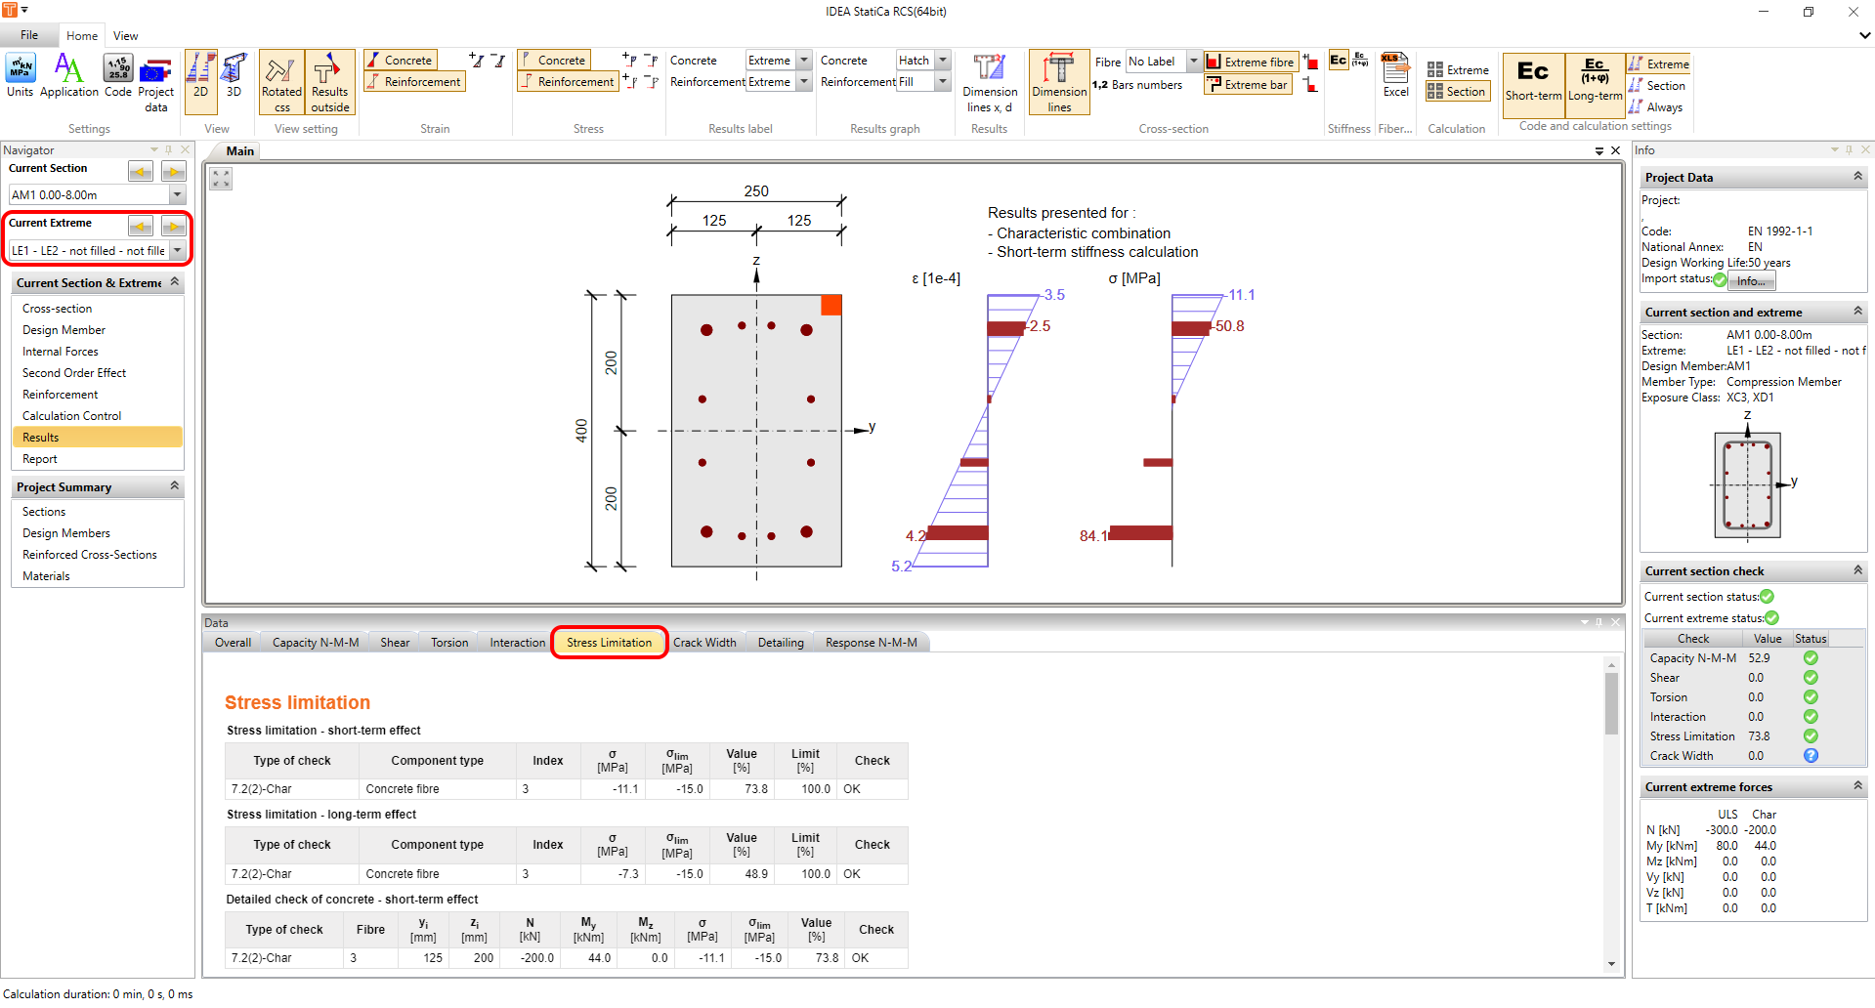Switch to the View ribbon tab
The height and width of the screenshot is (1008, 1875).
pyautogui.click(x=126, y=36)
